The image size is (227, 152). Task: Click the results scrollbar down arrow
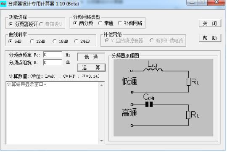tap(101, 141)
